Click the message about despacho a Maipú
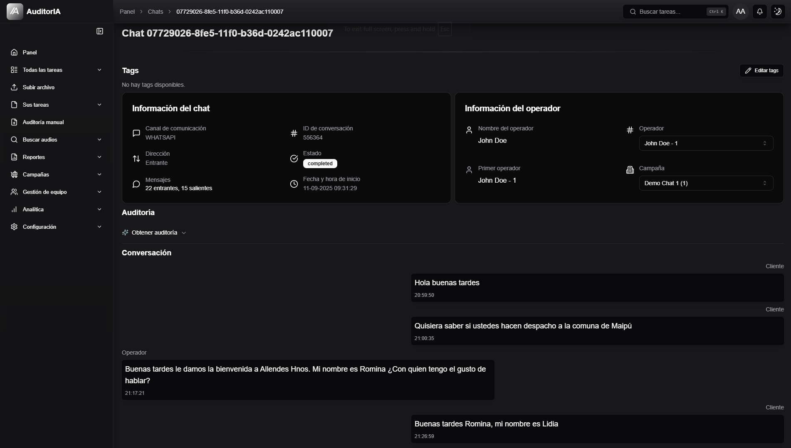 (x=597, y=331)
